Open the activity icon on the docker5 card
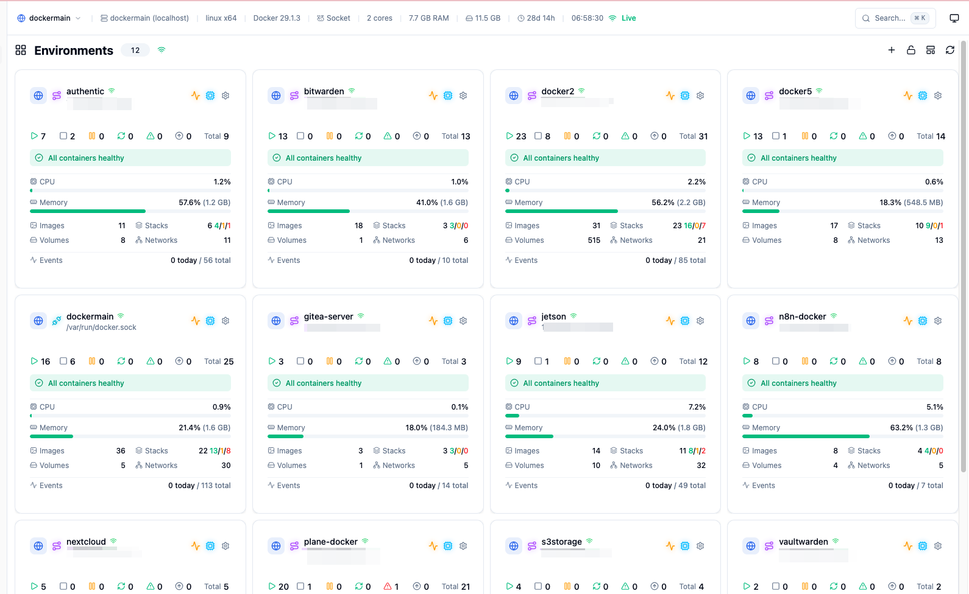 (908, 96)
